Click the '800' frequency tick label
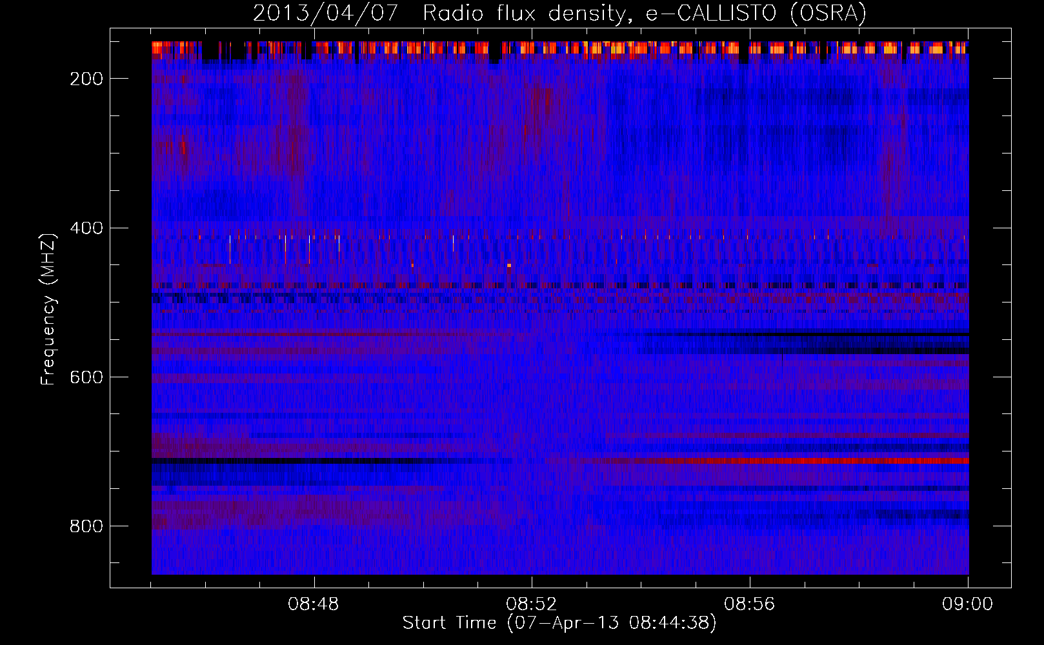1044x645 pixels. tap(86, 526)
